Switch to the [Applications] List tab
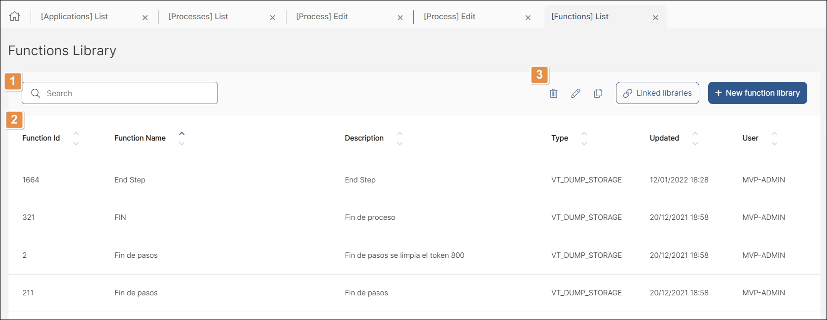This screenshot has height=320, width=827. pos(74,16)
